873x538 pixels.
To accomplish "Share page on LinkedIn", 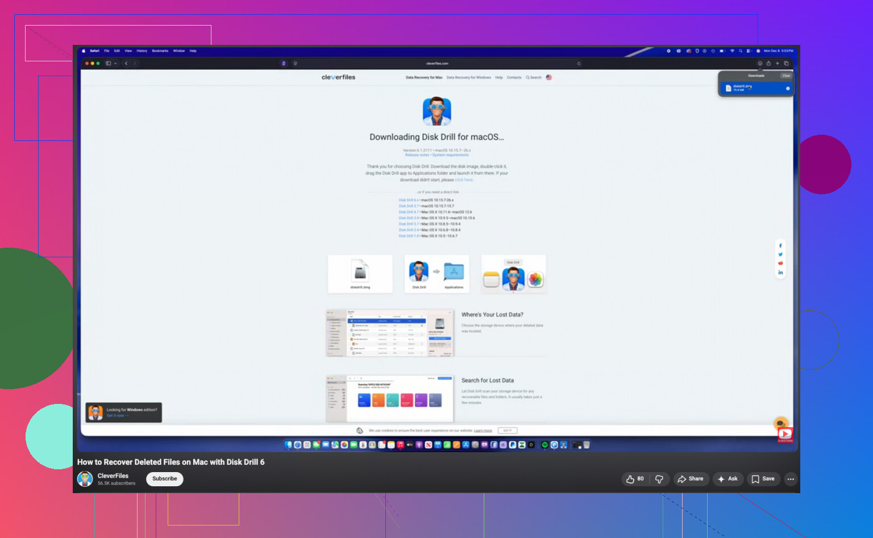I will 780,272.
